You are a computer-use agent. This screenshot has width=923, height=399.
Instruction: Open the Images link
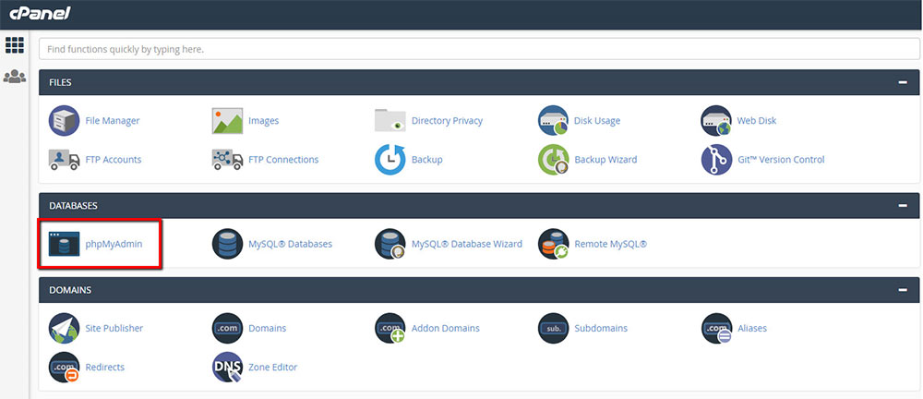264,121
